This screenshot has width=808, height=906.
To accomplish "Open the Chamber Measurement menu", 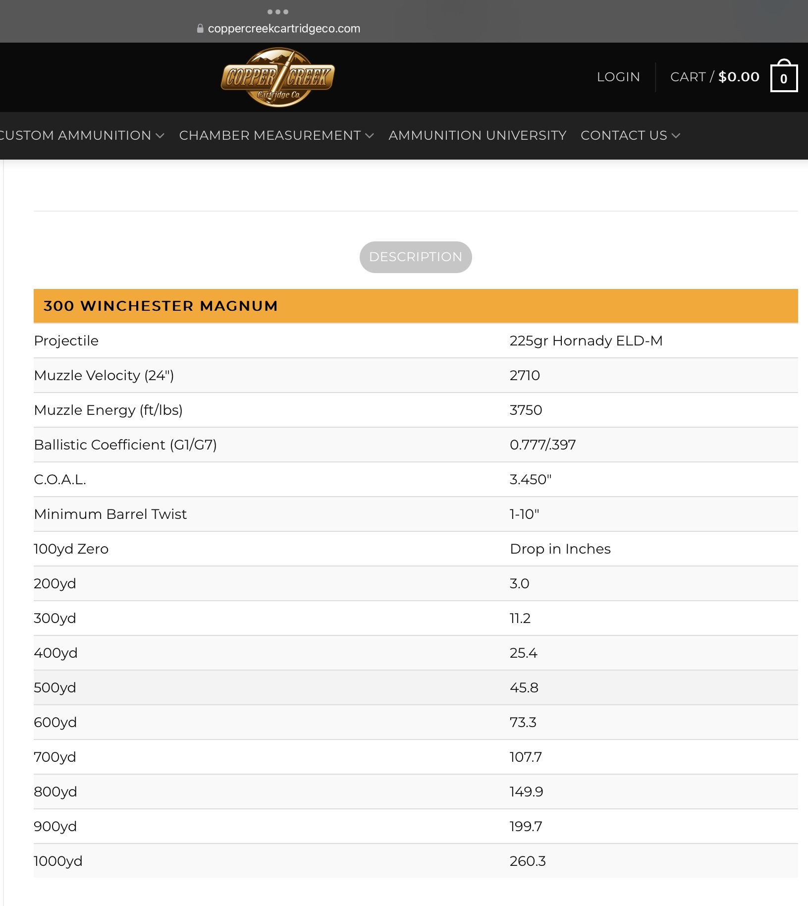I will coord(276,135).
